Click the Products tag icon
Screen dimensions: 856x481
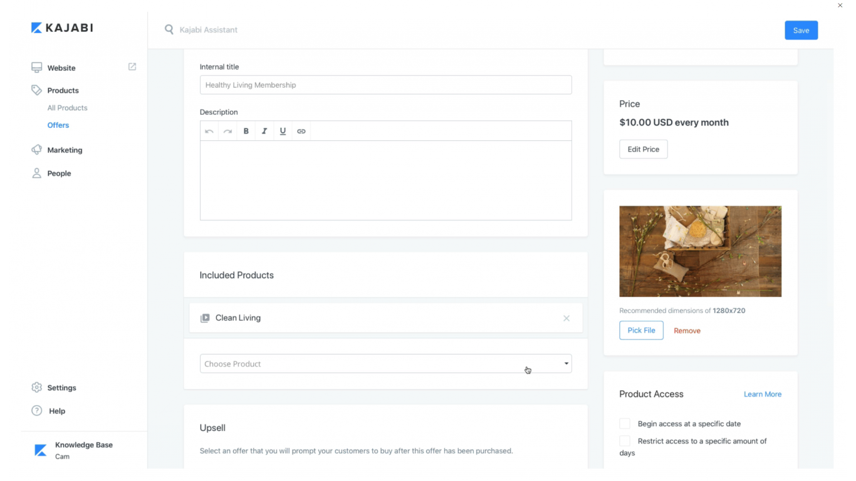pos(36,90)
